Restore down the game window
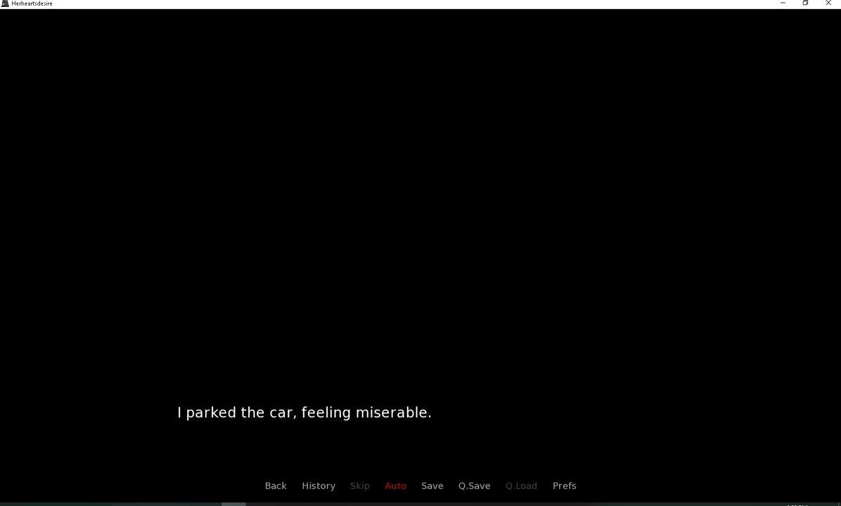 tap(805, 4)
